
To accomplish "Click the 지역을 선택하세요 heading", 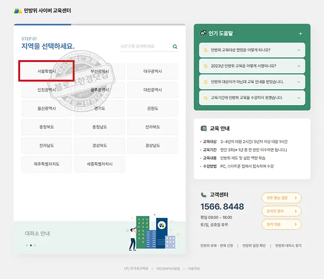I will click(x=48, y=46).
